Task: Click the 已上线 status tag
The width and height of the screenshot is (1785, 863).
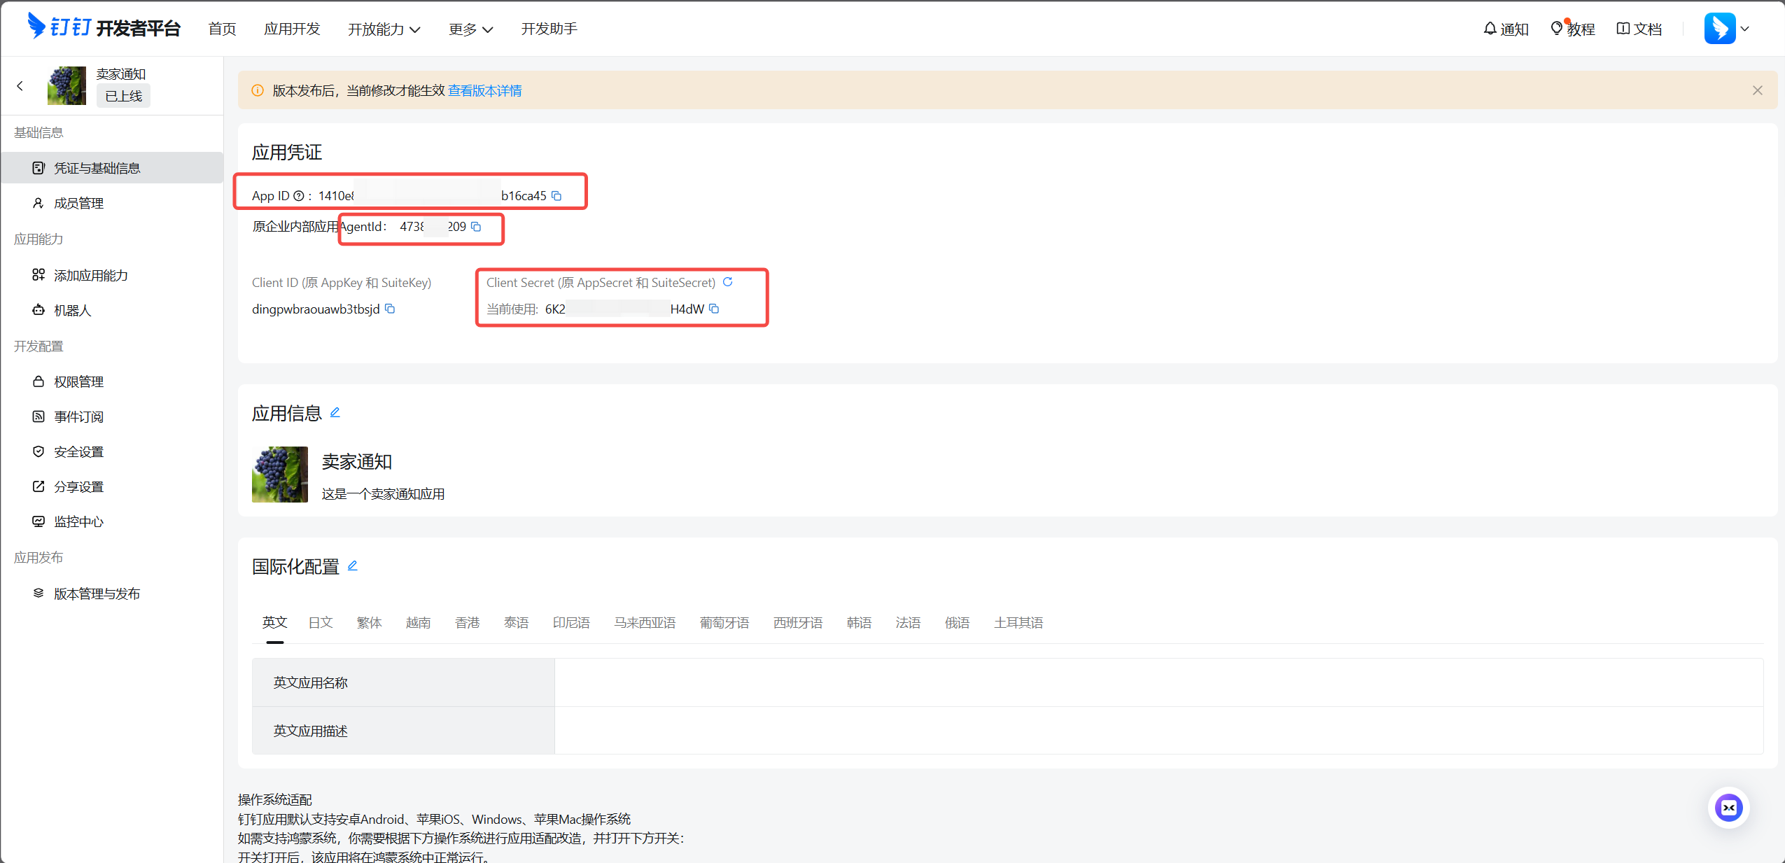Action: pyautogui.click(x=123, y=96)
